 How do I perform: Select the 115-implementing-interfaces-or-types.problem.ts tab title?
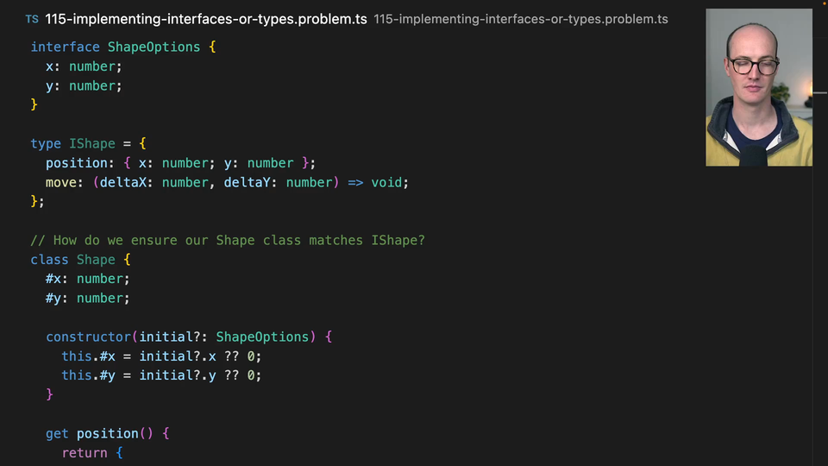(206, 19)
